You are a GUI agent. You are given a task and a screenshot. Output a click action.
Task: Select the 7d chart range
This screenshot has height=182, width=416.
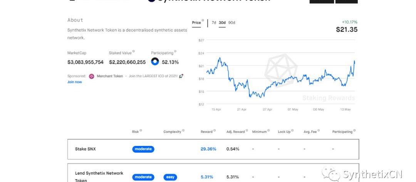(x=213, y=23)
